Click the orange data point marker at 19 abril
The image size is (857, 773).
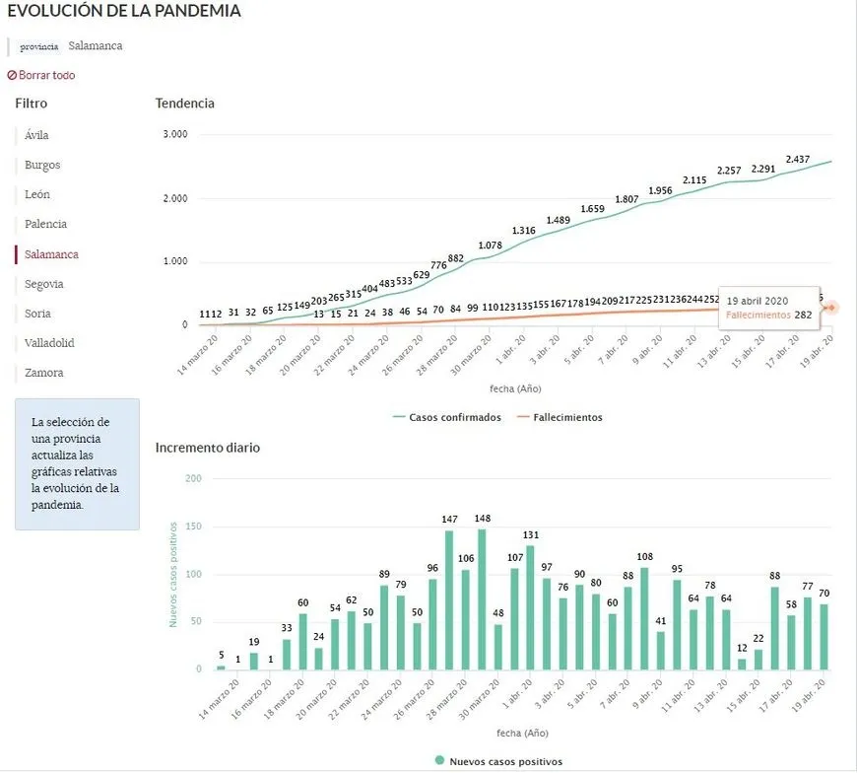point(831,308)
